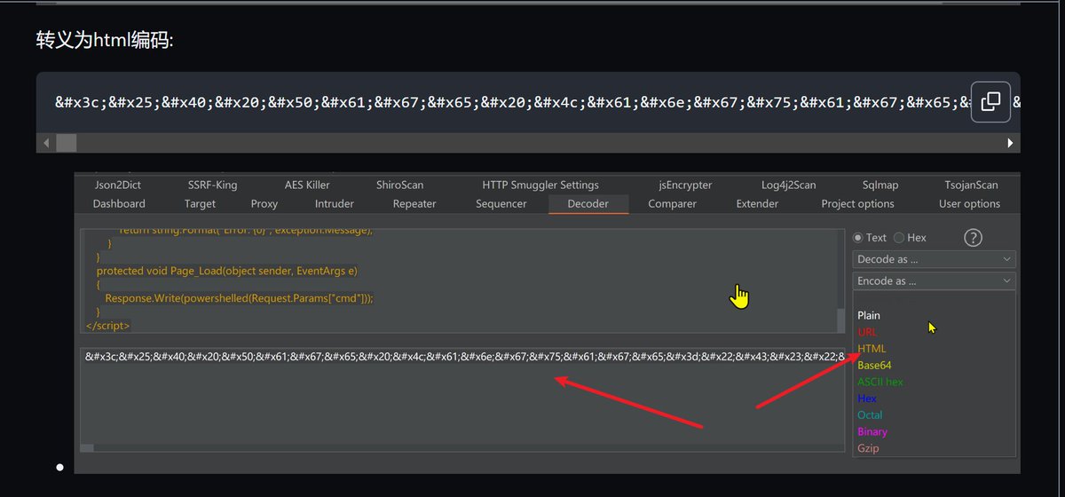The width and height of the screenshot is (1065, 497).
Task: Open the Intruder tab
Action: pyautogui.click(x=334, y=203)
